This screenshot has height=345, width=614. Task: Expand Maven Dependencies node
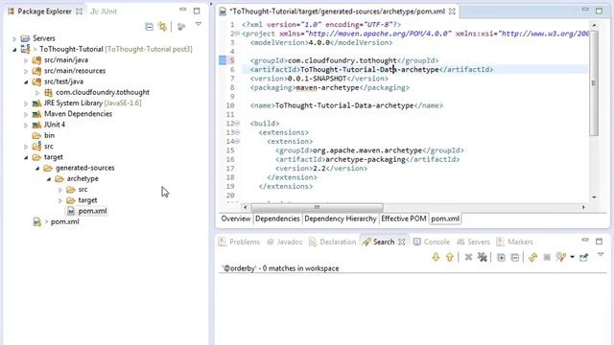(26, 115)
